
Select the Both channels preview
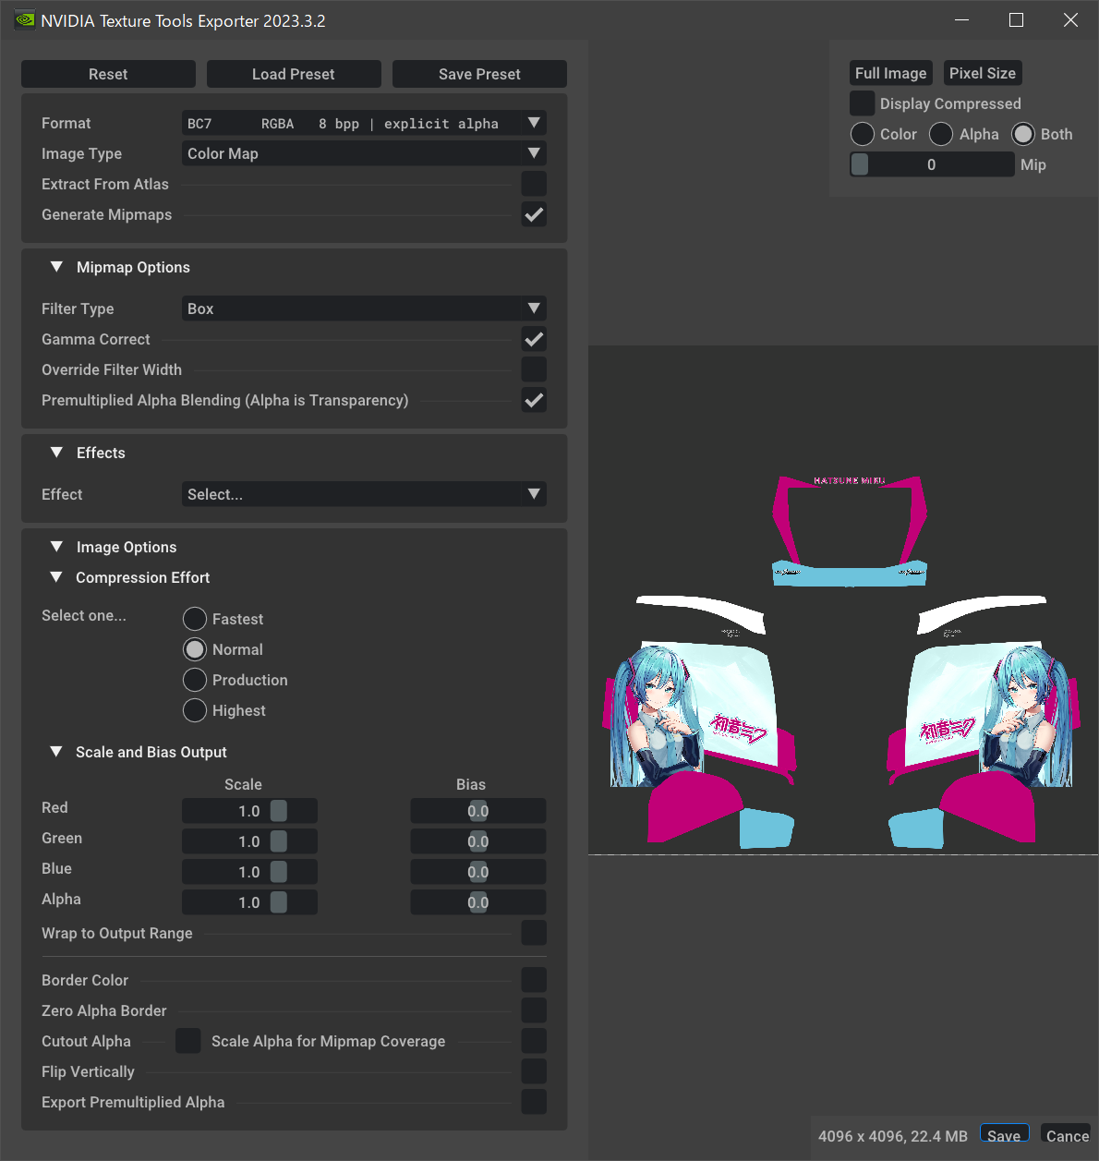(x=1022, y=134)
